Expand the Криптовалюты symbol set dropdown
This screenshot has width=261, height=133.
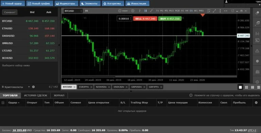click(x=29, y=87)
